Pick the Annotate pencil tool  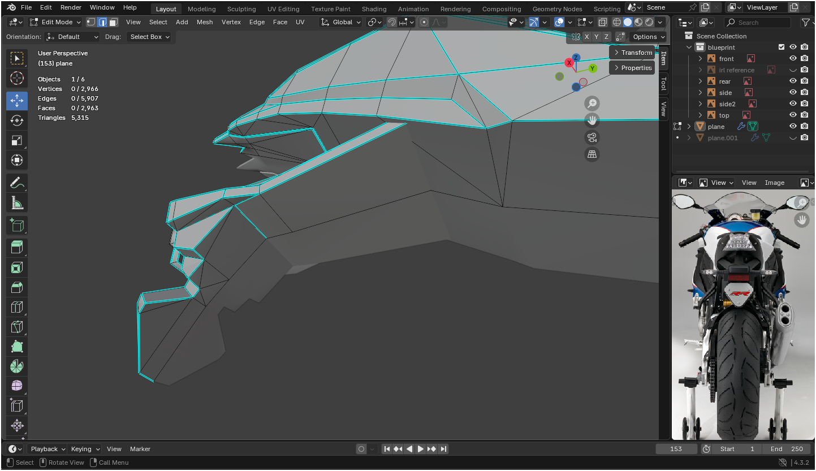pyautogui.click(x=17, y=183)
